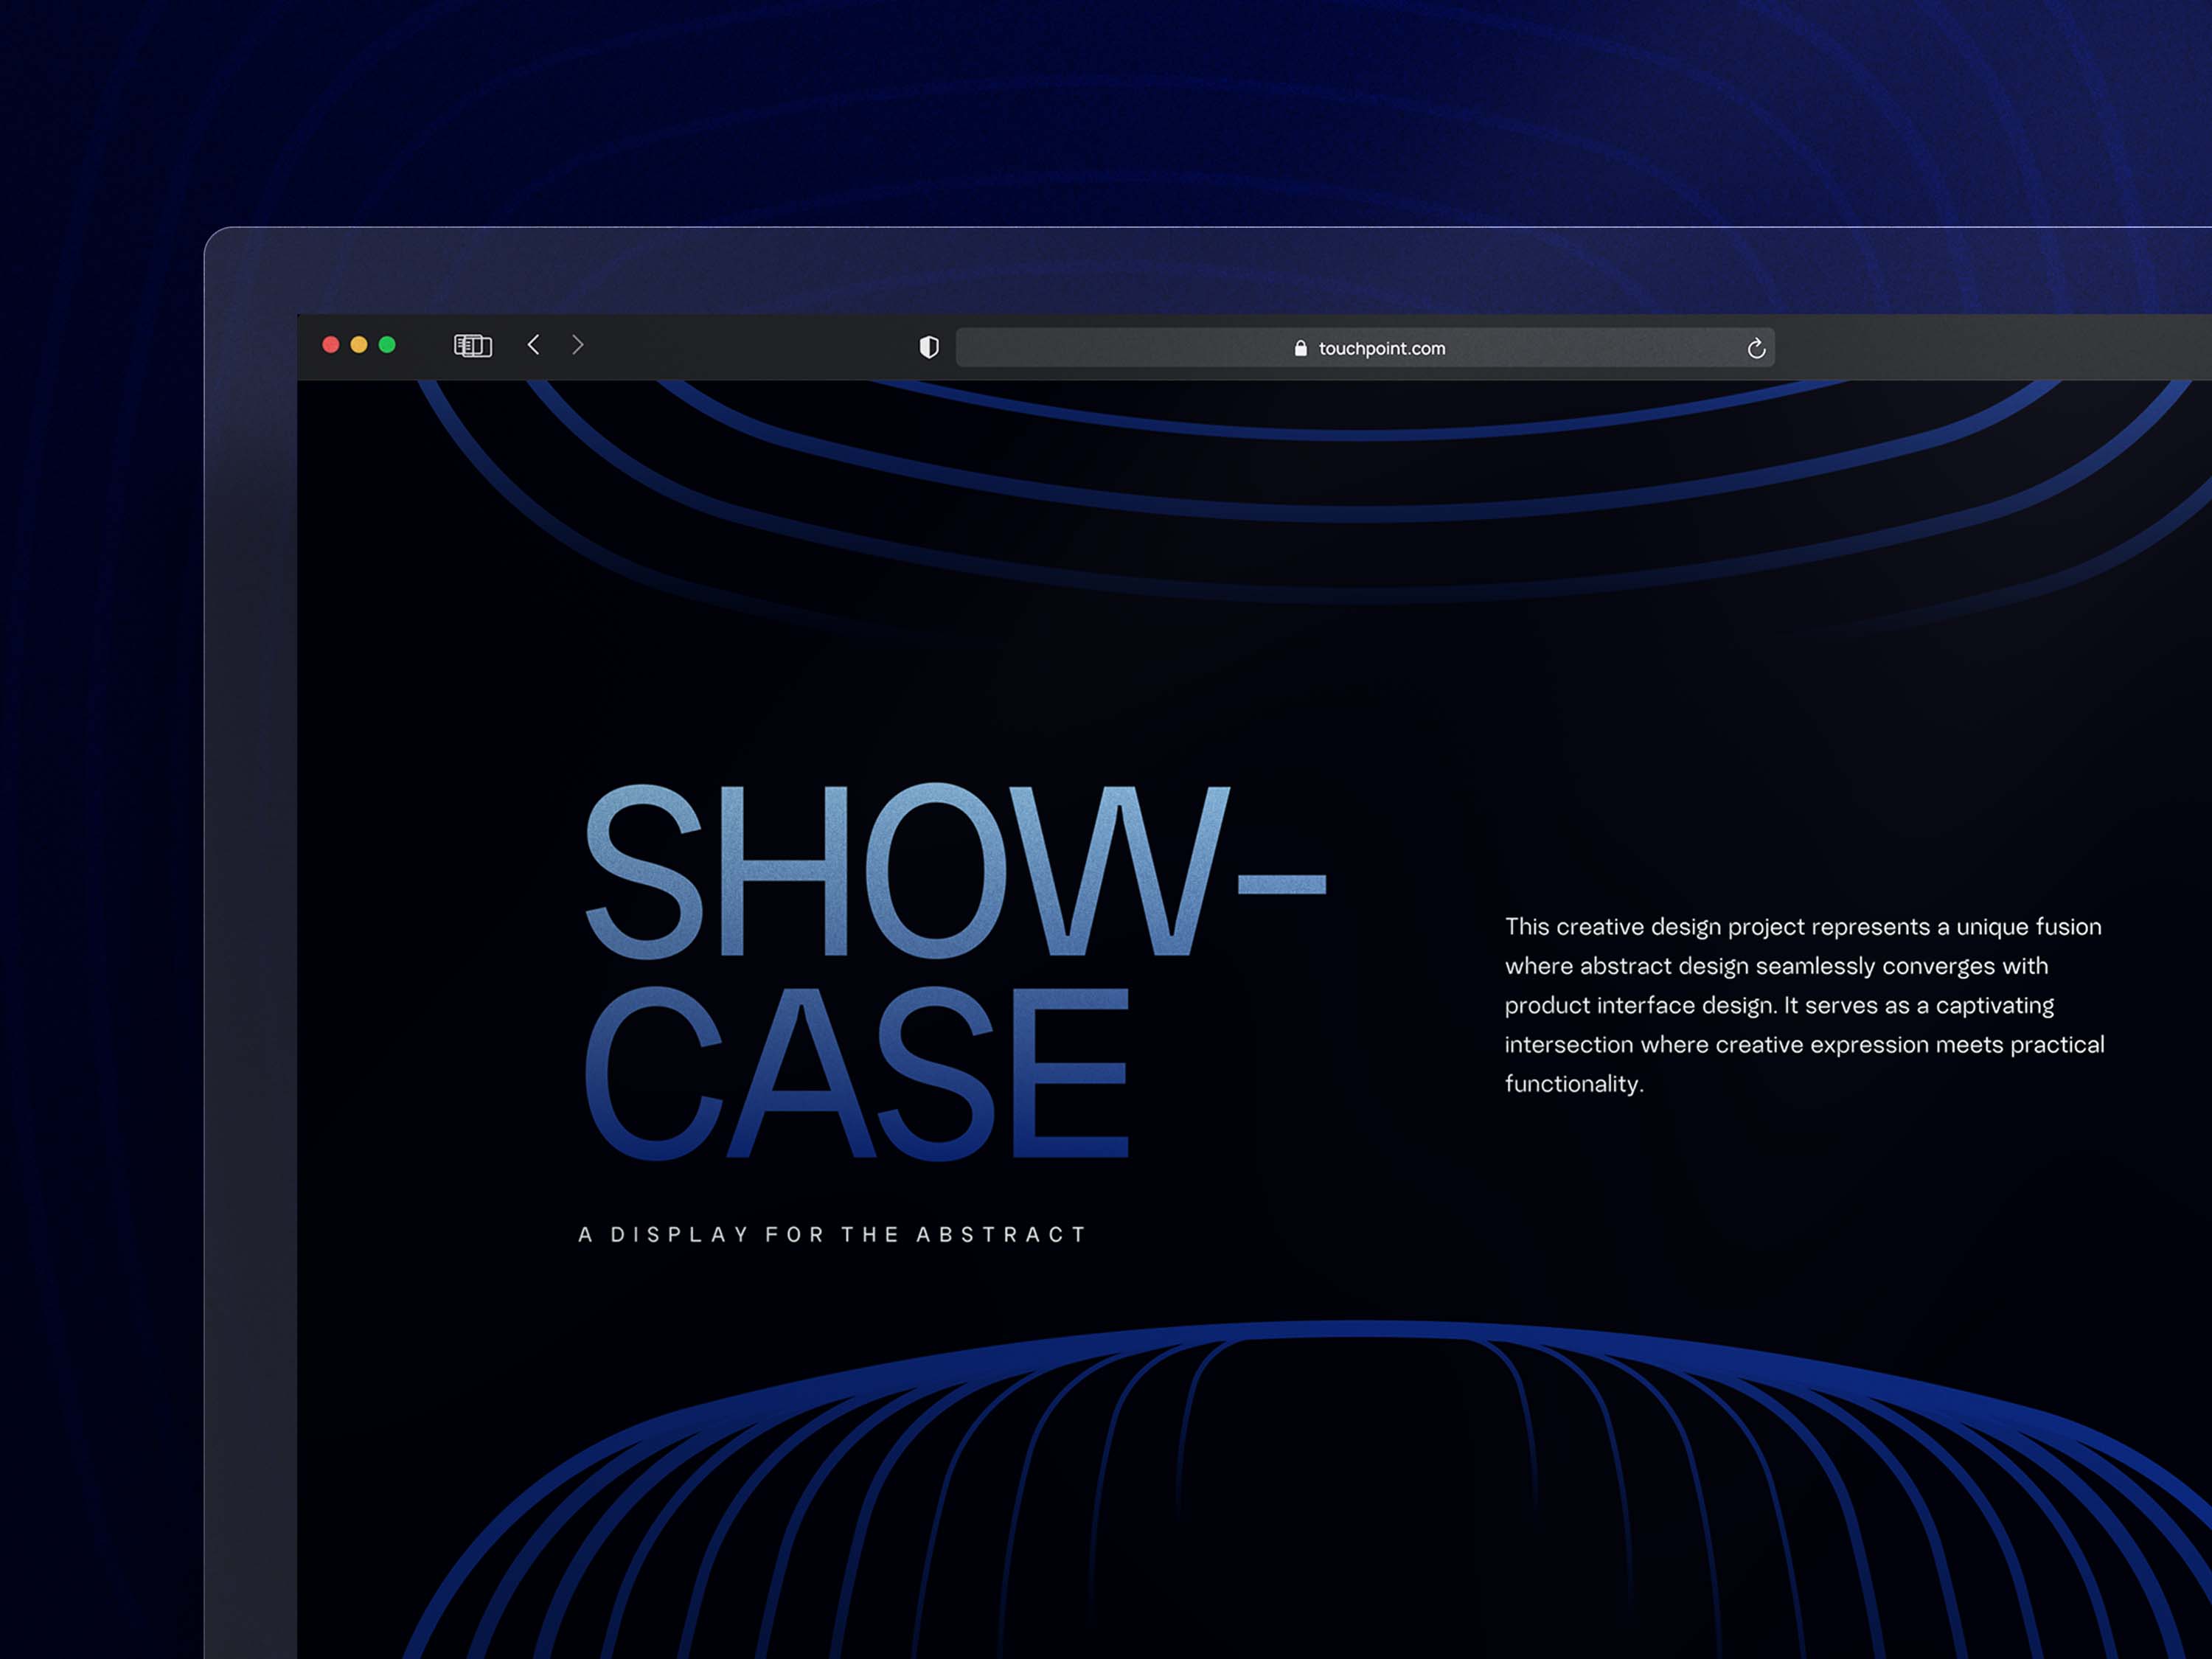Screen dimensions: 2212x1659
Task: Go forward with the right arrow
Action: [x=578, y=345]
